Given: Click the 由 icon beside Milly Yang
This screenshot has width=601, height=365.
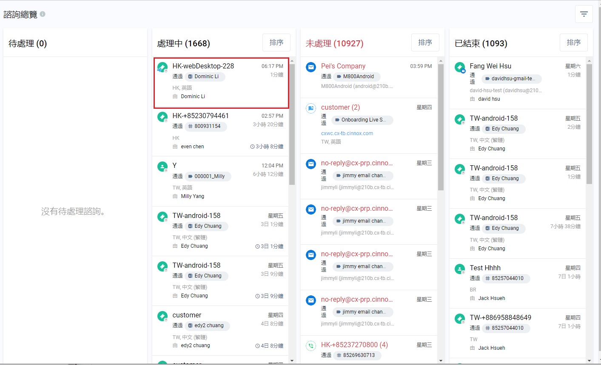Looking at the screenshot, I should [175, 196].
